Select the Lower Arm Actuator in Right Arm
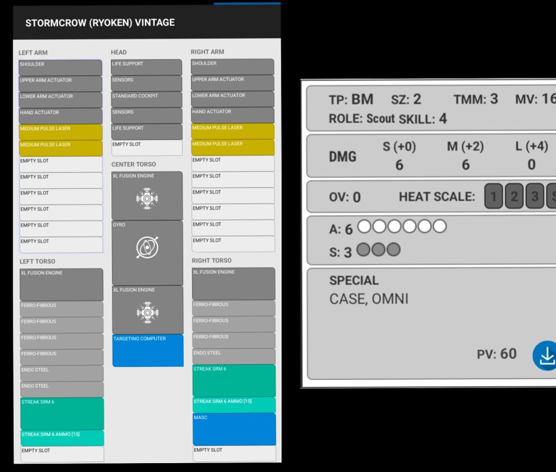The height and width of the screenshot is (472, 556). pyautogui.click(x=232, y=99)
